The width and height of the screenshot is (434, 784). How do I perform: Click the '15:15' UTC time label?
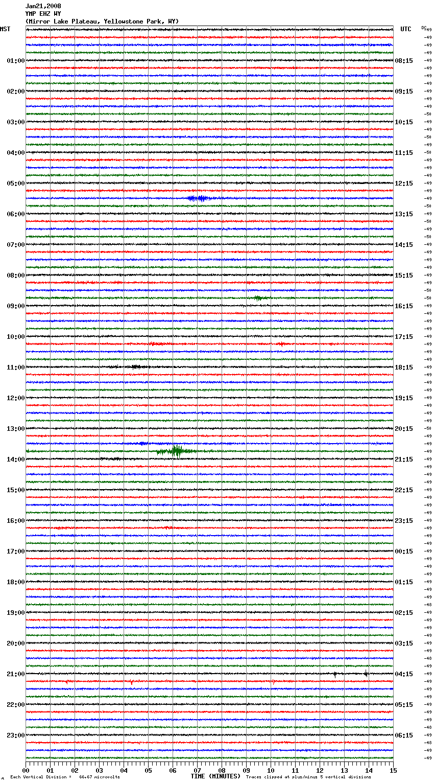point(404,275)
